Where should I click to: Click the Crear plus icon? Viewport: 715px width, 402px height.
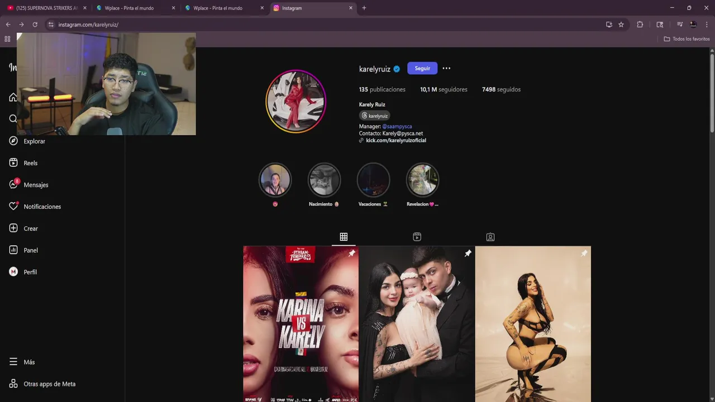coord(13,228)
